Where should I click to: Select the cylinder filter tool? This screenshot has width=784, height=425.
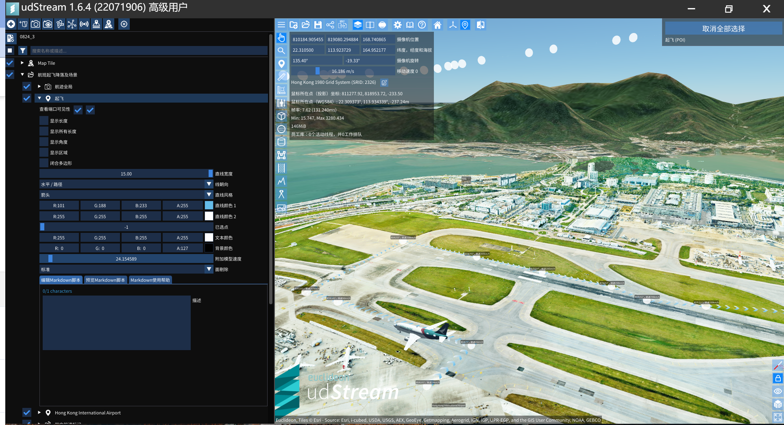point(281,142)
